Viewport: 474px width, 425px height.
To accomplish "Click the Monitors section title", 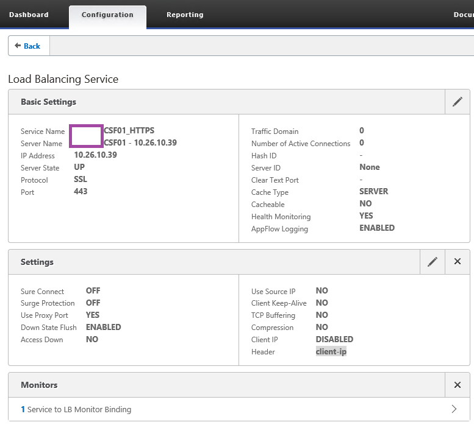I will [x=39, y=385].
